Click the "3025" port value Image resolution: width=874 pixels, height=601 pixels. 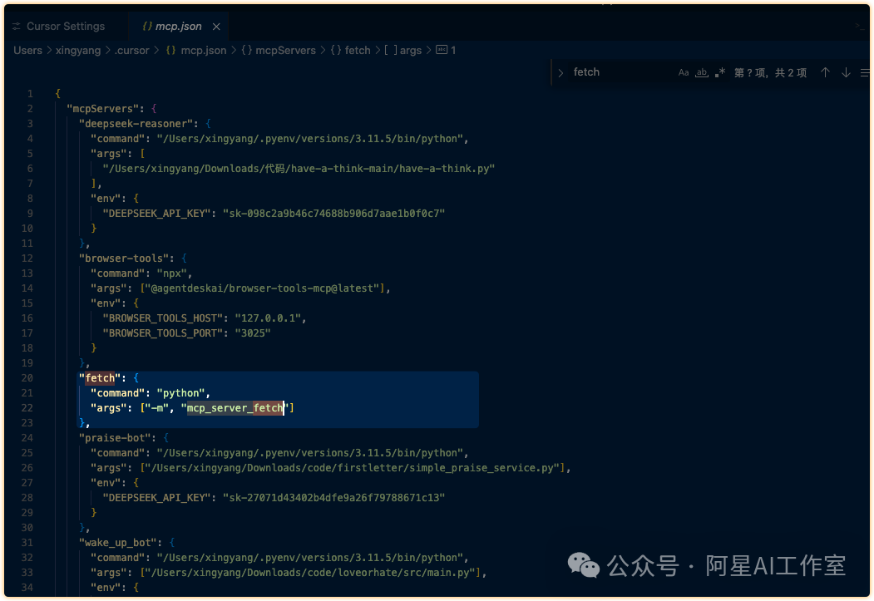pos(253,333)
